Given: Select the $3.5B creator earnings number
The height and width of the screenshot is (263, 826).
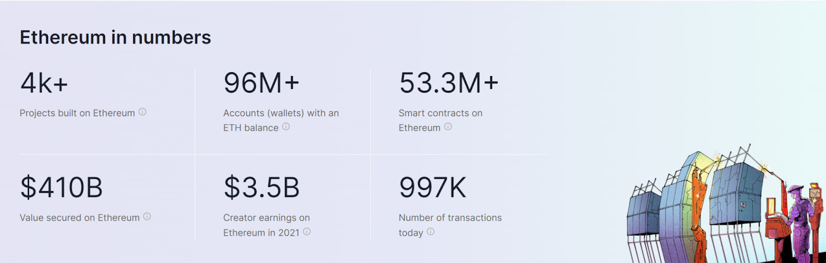Looking at the screenshot, I should pyautogui.click(x=261, y=188).
